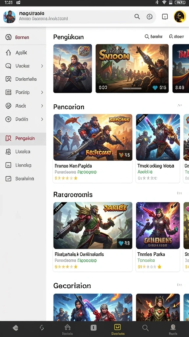Expand the Uaoket sidebar chevron
Screen dimensions: 189x337
tap(42, 66)
